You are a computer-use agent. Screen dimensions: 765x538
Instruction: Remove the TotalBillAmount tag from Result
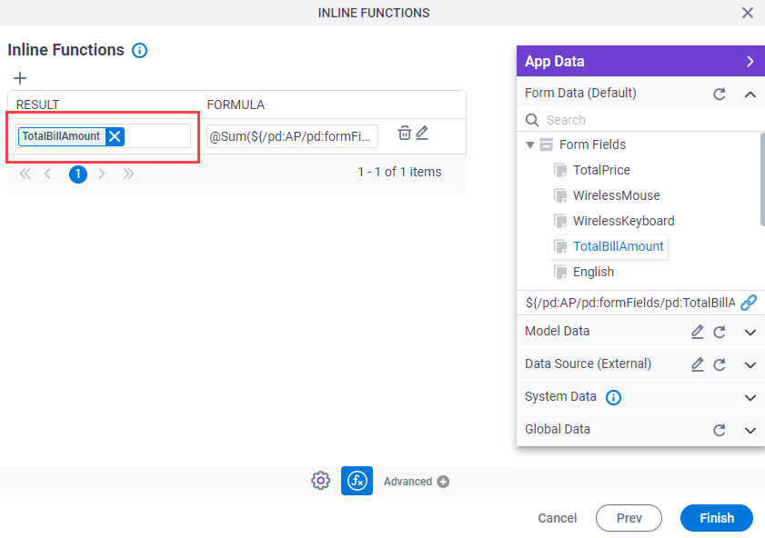115,136
